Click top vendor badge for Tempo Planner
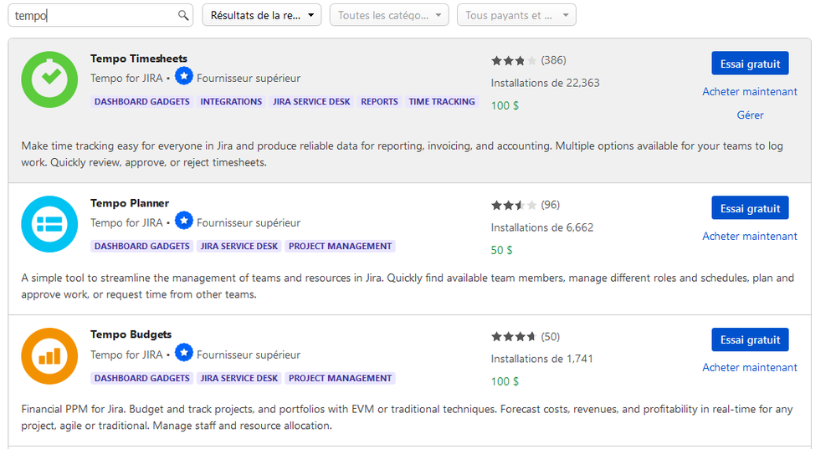Viewport: 836px width, 449px height. point(184,221)
